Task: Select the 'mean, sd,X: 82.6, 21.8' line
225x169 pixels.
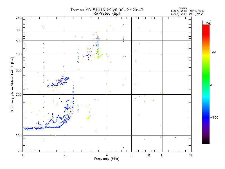Action: [x=187, y=14]
